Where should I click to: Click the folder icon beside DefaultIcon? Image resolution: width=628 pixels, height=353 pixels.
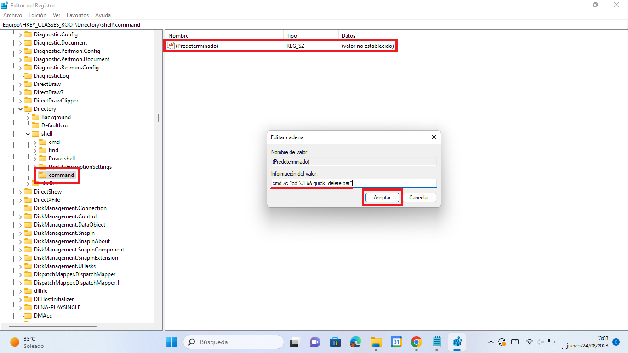coord(35,125)
